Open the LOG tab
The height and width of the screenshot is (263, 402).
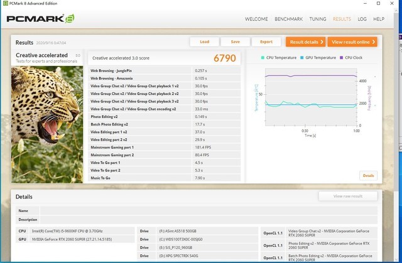tap(362, 19)
